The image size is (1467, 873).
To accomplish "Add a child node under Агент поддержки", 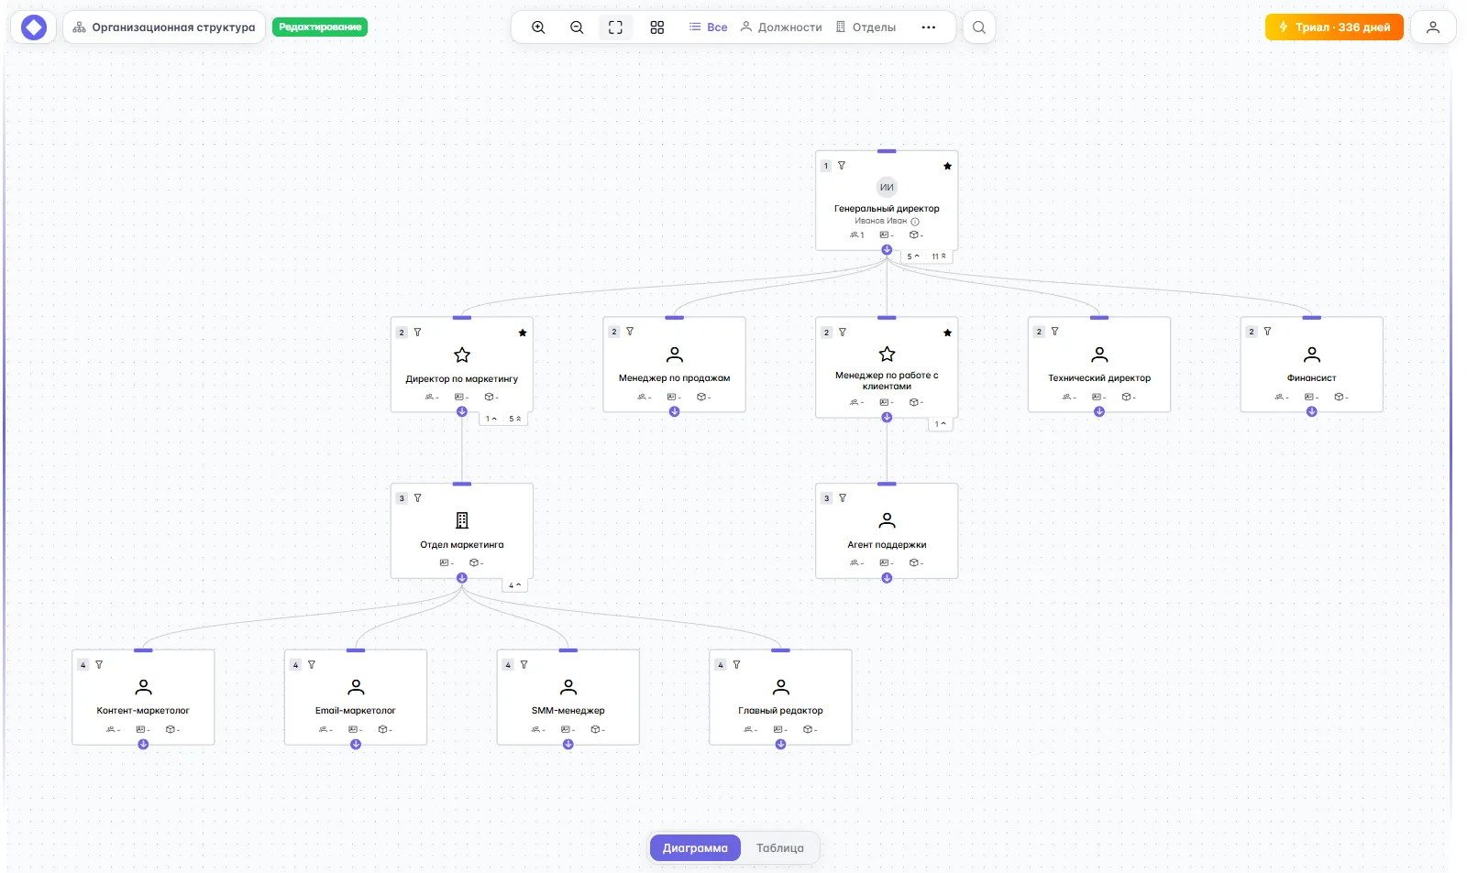I will (887, 578).
